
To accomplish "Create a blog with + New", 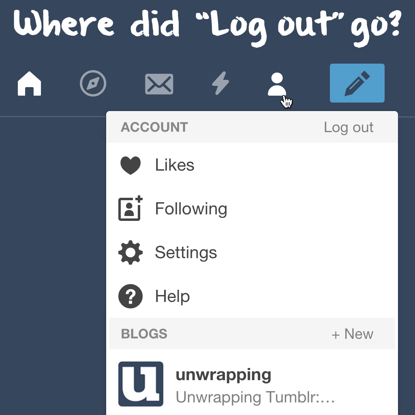I will coord(353,334).
